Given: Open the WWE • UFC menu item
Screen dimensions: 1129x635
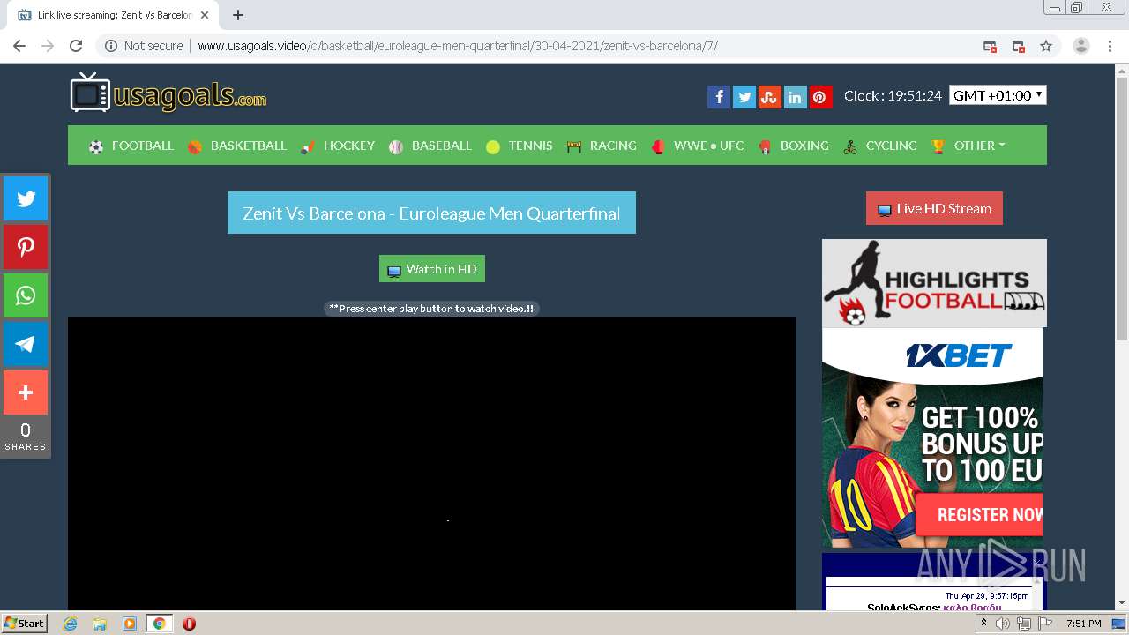Looking at the screenshot, I should tap(698, 146).
